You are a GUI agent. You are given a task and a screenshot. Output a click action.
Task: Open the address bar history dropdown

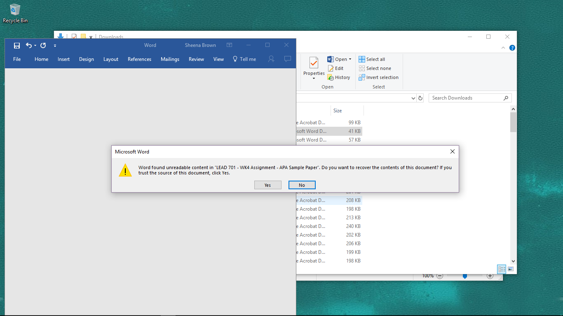pyautogui.click(x=413, y=98)
